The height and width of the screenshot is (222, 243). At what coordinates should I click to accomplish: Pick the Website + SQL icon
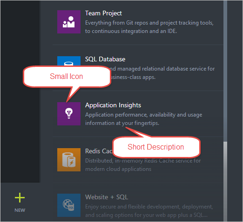pos(69,205)
